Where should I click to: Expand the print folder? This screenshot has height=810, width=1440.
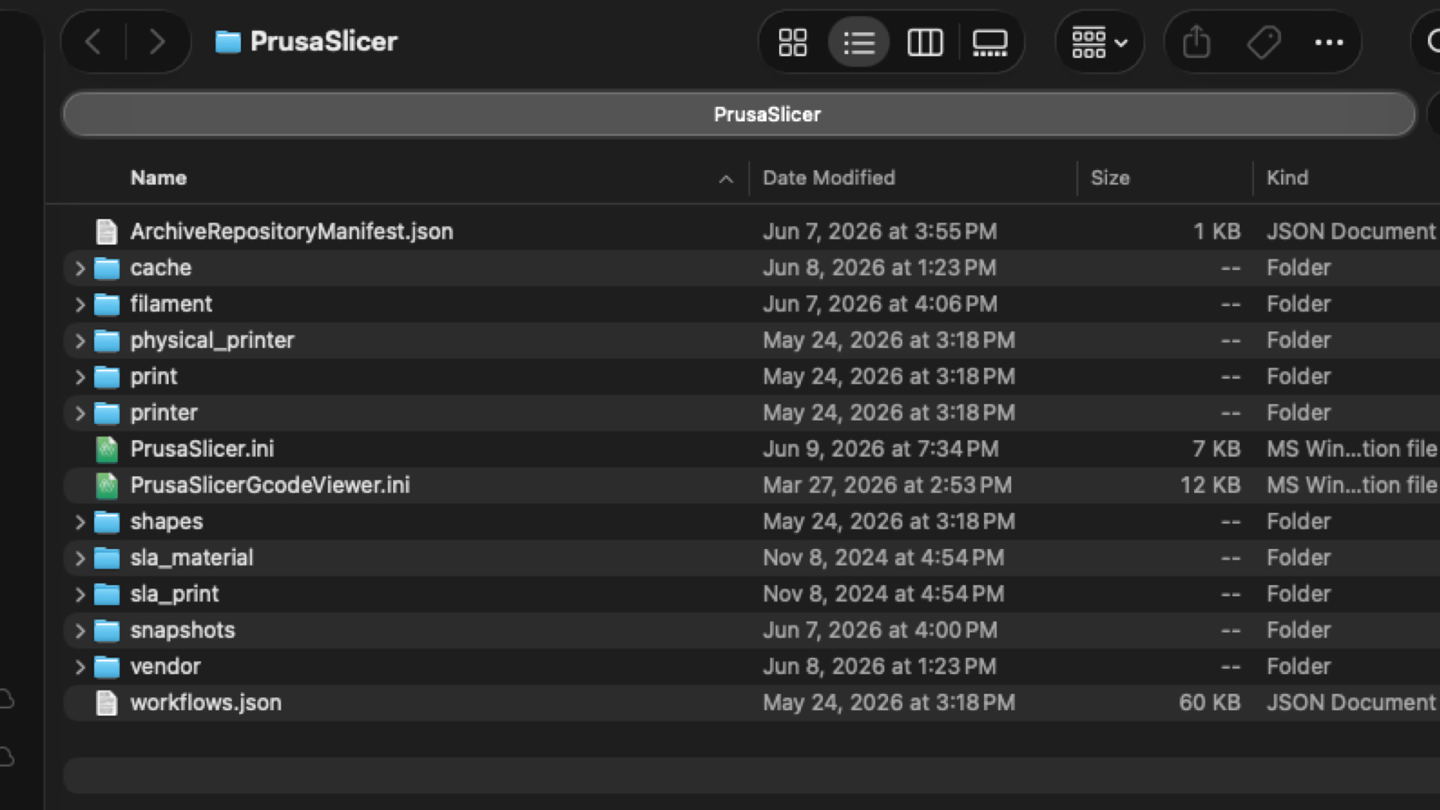[79, 376]
